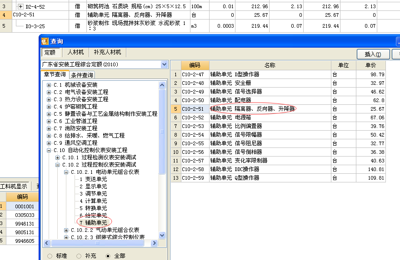400x260 pixels.
Task: Click the tree vertical scrollbar thumb
Action: (x=162, y=132)
